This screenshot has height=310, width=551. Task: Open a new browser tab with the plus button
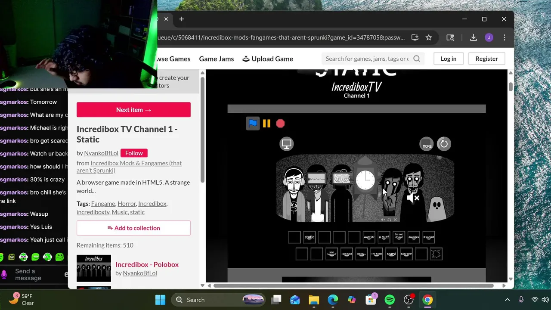182,19
